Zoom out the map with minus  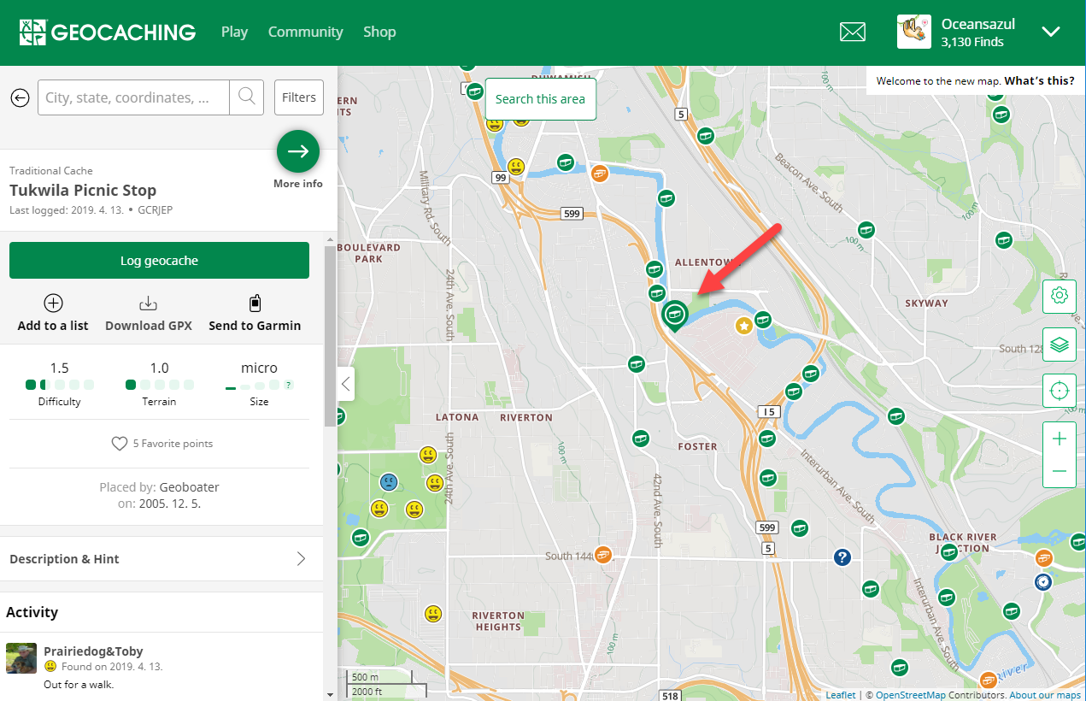1060,472
